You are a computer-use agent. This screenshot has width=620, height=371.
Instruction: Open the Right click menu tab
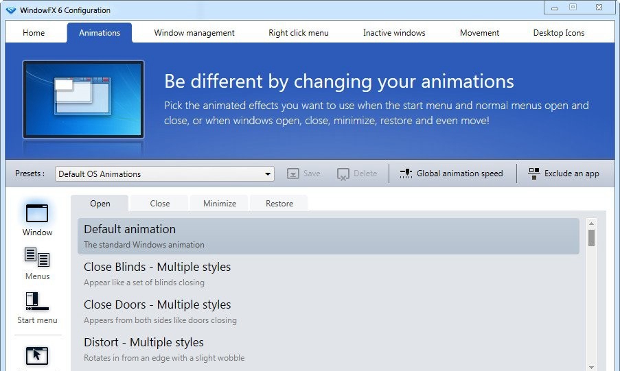coord(299,33)
